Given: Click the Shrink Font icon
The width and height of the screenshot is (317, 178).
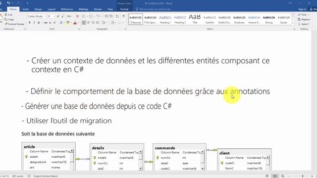Looking at the screenshot, I should coord(63,16).
